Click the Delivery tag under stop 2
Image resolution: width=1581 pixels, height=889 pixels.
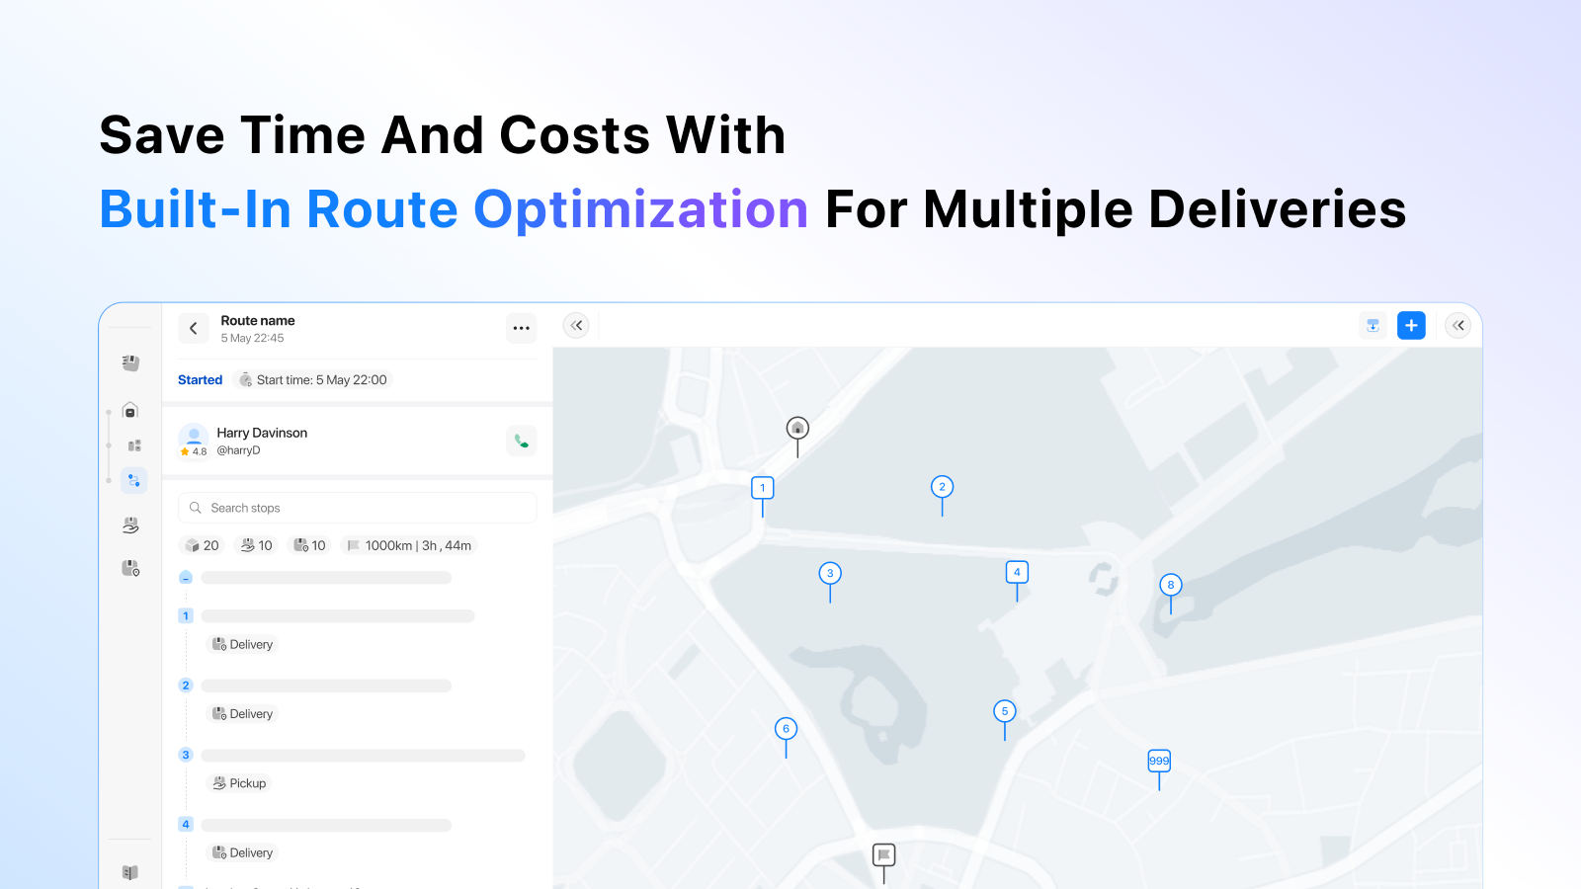pos(243,714)
